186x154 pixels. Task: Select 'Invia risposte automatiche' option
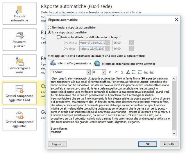49,32
